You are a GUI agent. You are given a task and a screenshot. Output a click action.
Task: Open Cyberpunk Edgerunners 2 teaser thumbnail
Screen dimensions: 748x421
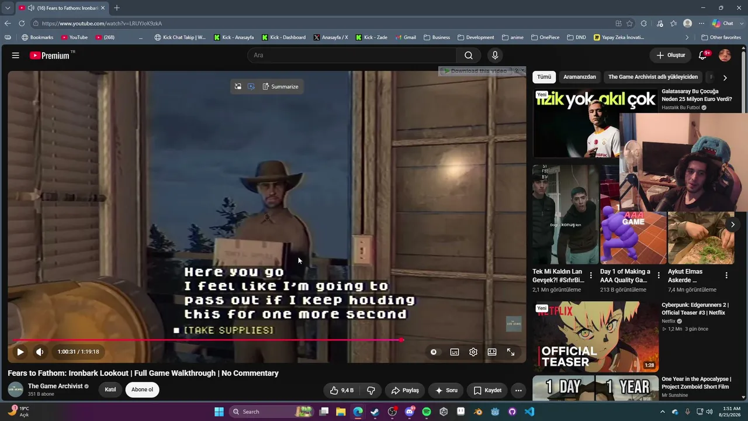tap(595, 337)
